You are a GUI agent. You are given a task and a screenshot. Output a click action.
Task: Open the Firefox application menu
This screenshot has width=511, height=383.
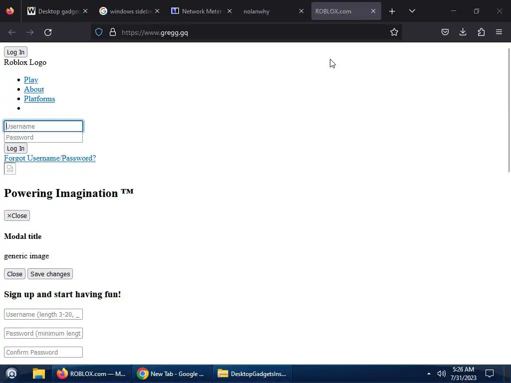coord(499,32)
